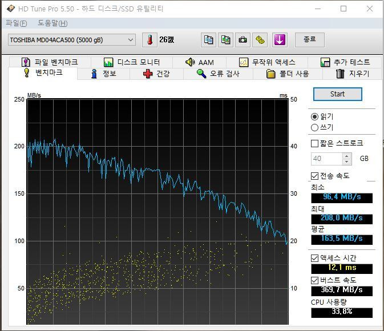
Task: Click the 208.0 MB/s maximum value
Action: point(342,218)
